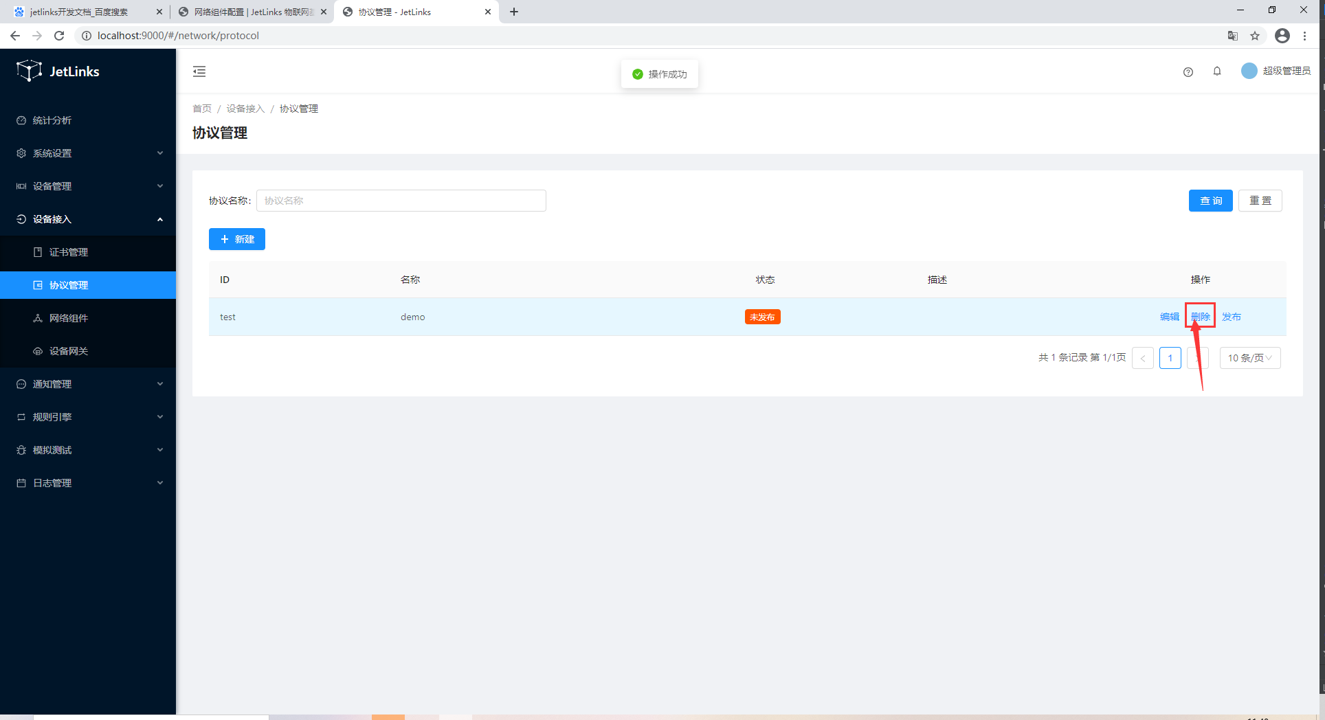Open 证书管理 in the sidebar
The height and width of the screenshot is (720, 1325).
pyautogui.click(x=69, y=252)
